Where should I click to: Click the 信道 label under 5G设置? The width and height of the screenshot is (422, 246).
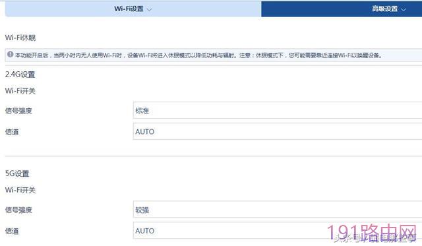(12, 231)
